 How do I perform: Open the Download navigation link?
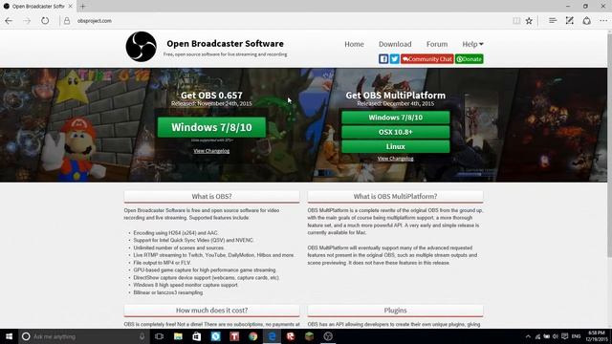(395, 44)
